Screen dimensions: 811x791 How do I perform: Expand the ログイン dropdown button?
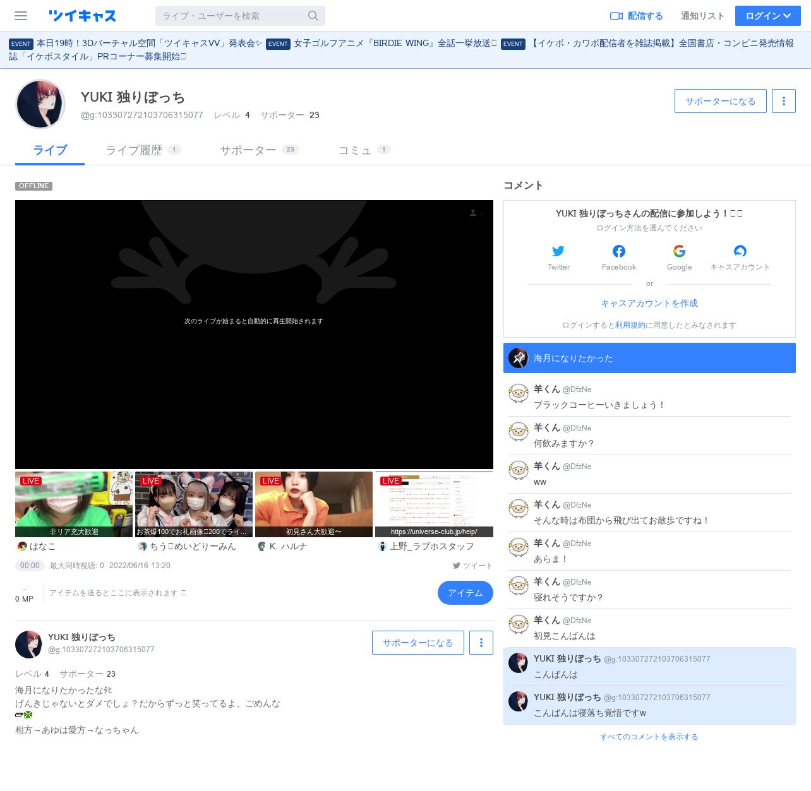(768, 16)
